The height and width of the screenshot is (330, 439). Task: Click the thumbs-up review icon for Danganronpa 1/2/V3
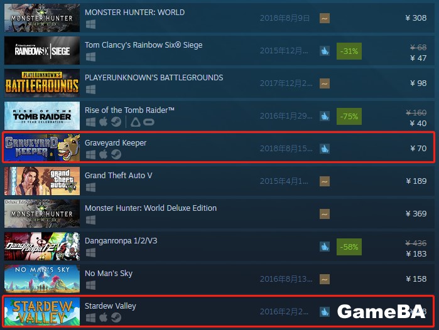click(x=325, y=247)
